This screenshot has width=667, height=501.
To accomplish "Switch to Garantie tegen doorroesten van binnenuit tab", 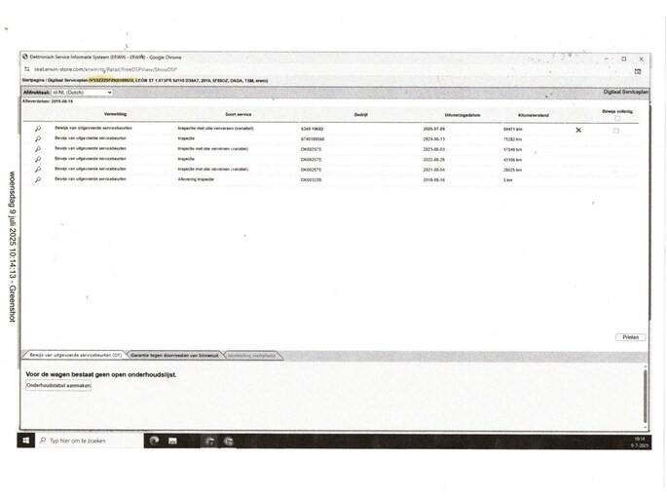I will (x=175, y=356).
